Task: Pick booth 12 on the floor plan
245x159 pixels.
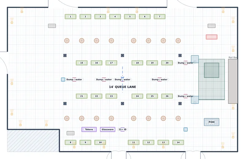Action: 149,142
